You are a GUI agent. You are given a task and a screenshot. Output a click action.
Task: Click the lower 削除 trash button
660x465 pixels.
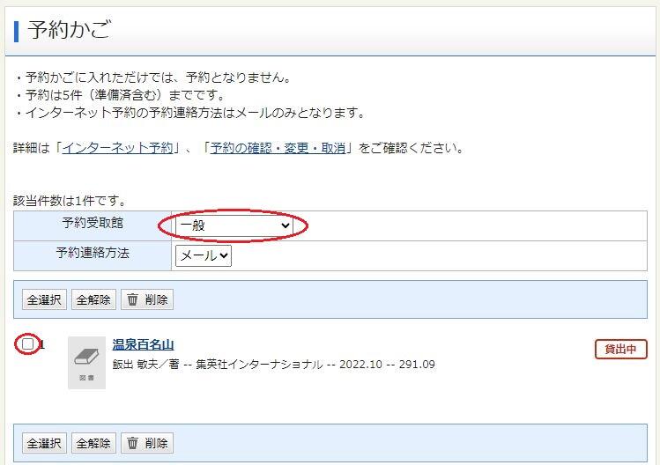pyautogui.click(x=147, y=443)
